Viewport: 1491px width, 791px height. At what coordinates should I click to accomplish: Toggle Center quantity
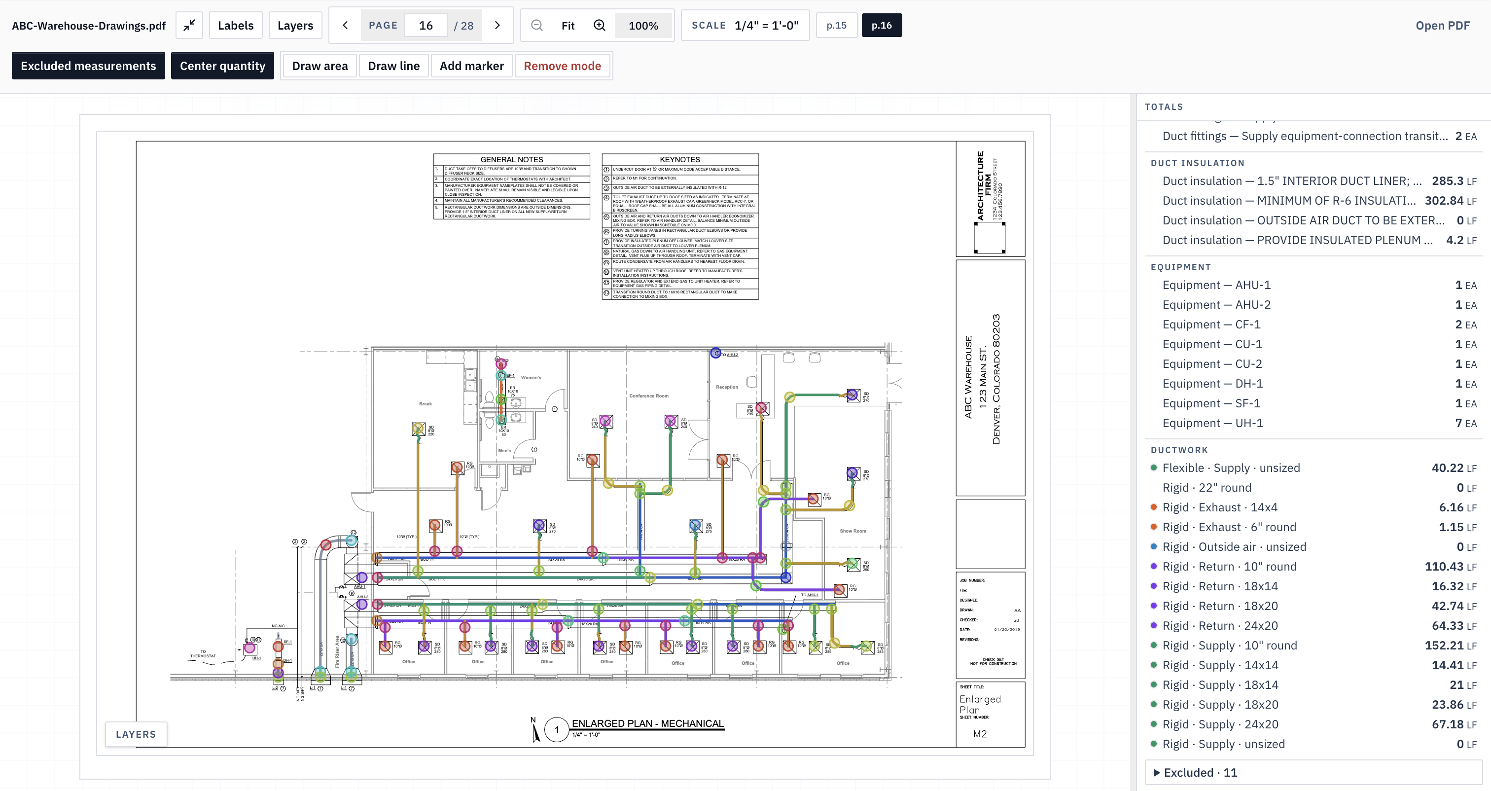pos(222,66)
